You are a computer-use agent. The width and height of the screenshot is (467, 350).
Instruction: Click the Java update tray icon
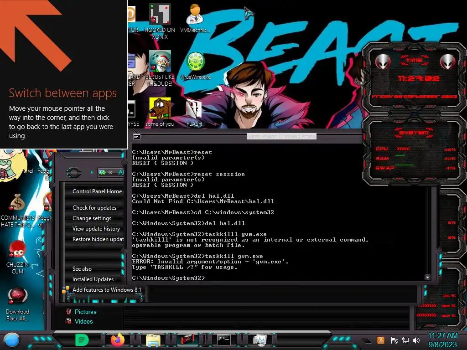[x=380, y=340]
